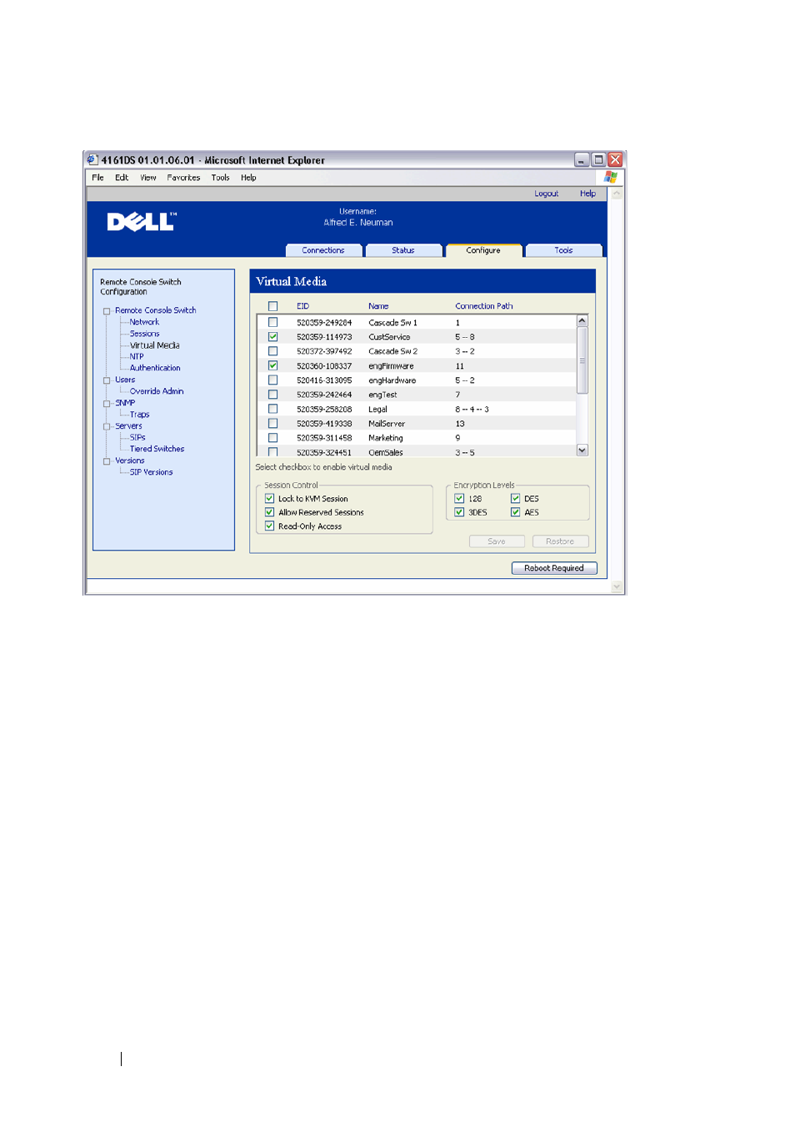Image resolution: width=795 pixels, height=1127 pixels.
Task: Toggle Lock to KVM Session option
Action: 269,498
